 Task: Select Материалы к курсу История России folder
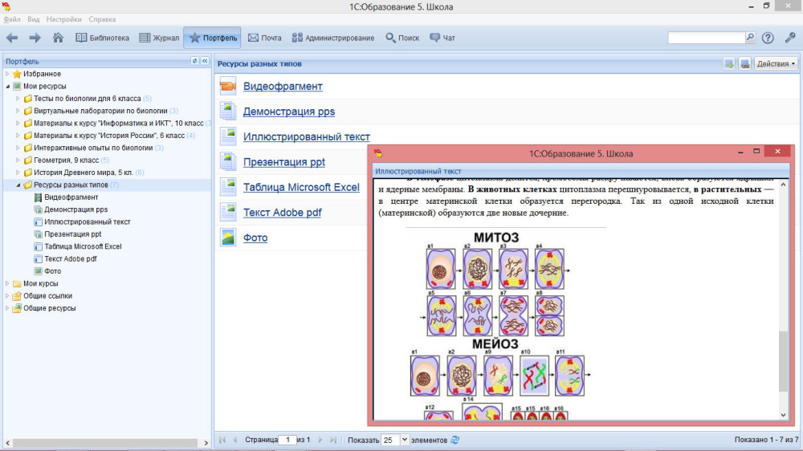pyautogui.click(x=109, y=136)
